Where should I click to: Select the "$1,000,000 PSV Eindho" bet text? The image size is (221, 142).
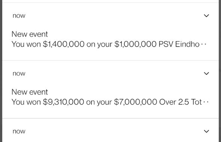pyautogui.click(x=157, y=44)
